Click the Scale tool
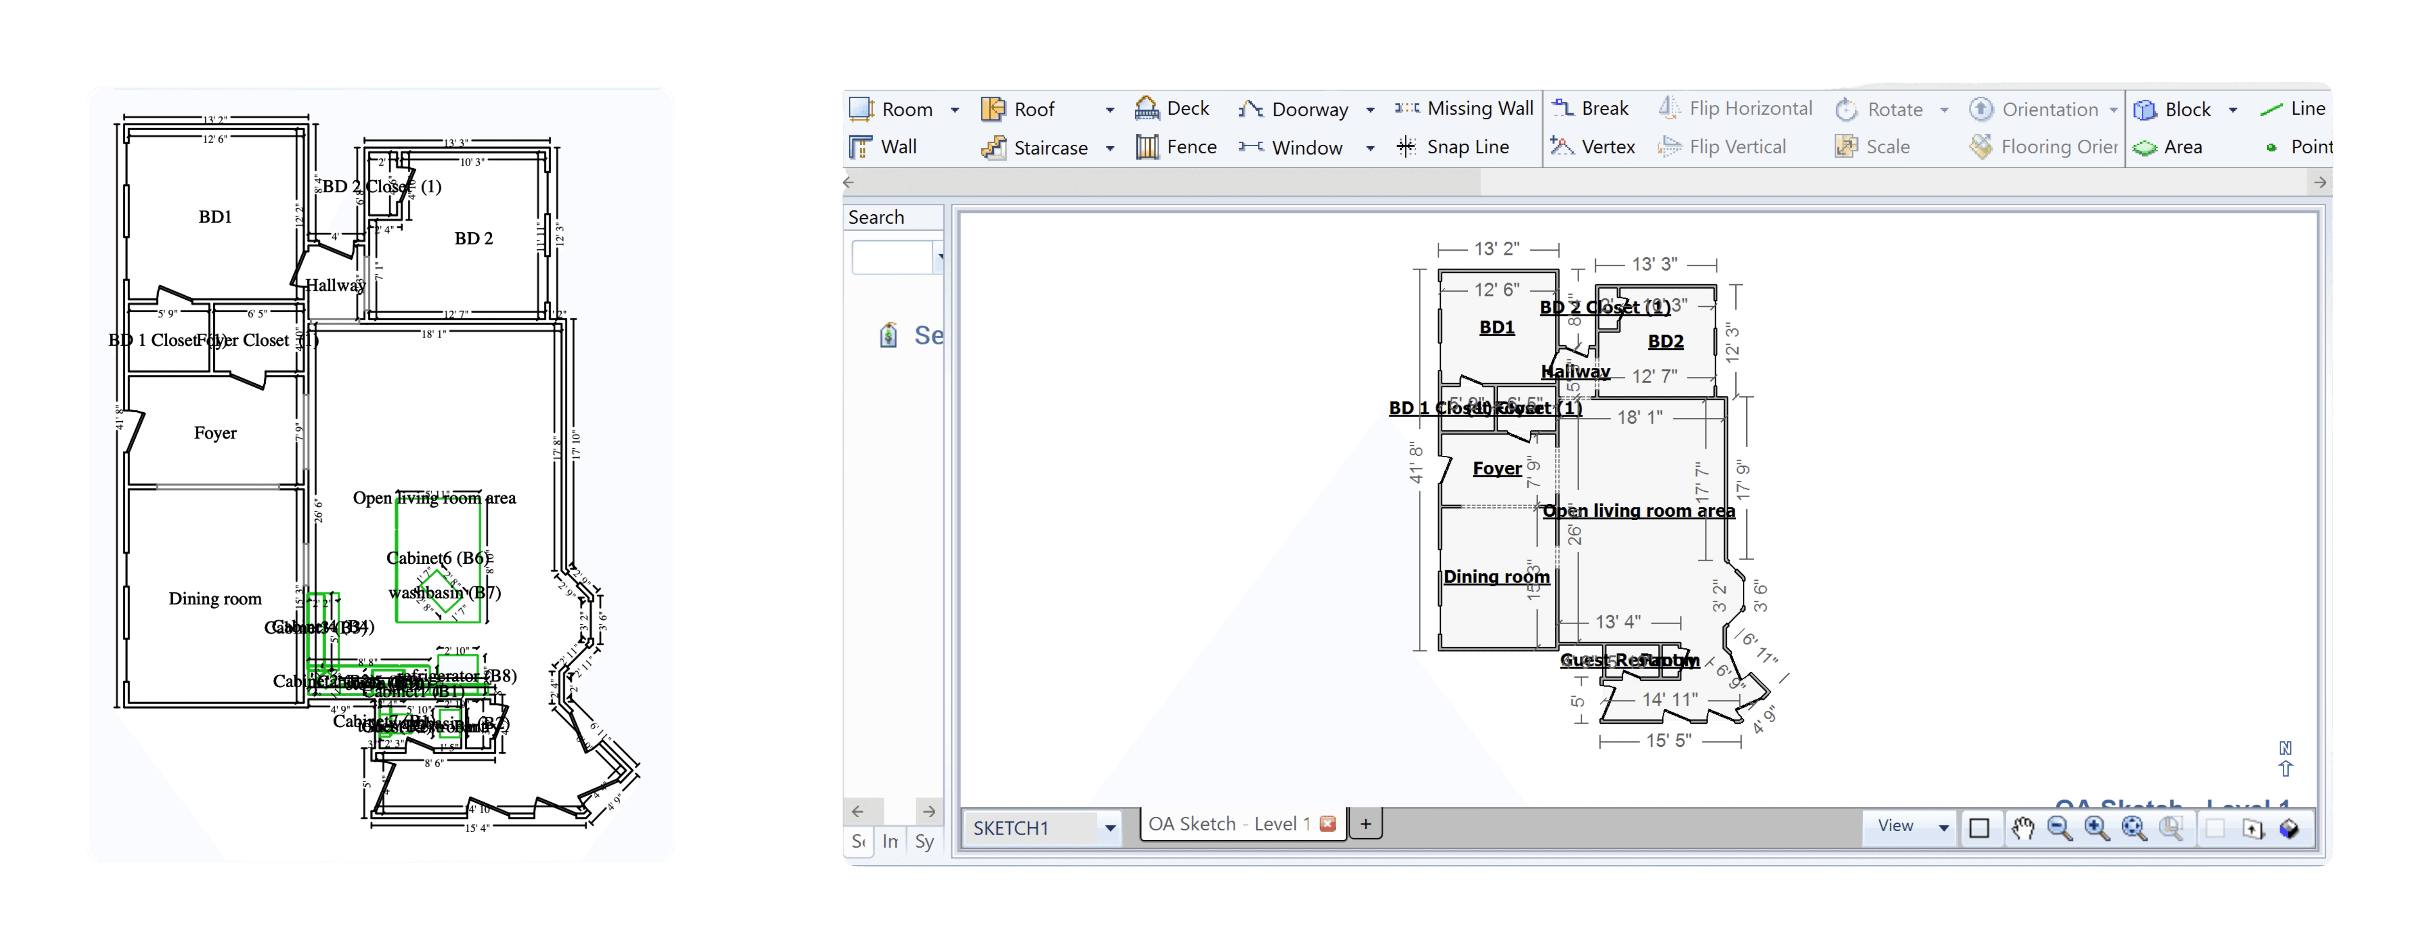2415x949 pixels. pos(1872,147)
